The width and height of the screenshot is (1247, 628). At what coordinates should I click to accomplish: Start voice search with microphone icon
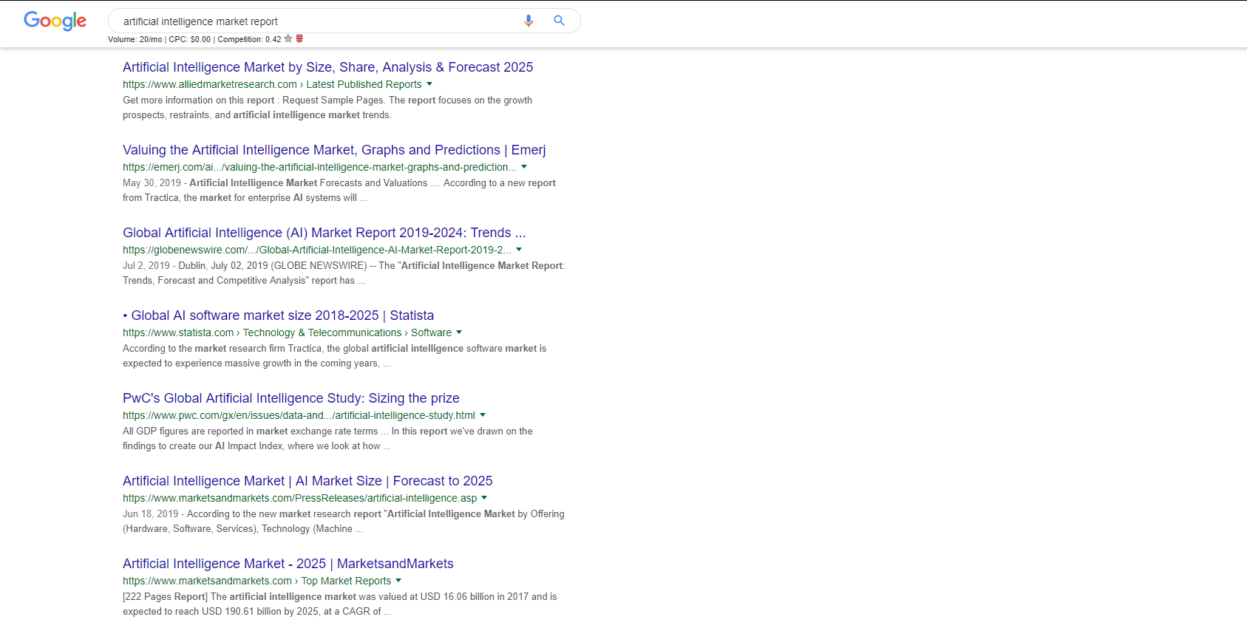click(529, 21)
